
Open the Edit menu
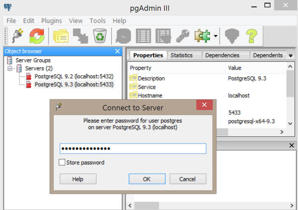point(29,21)
